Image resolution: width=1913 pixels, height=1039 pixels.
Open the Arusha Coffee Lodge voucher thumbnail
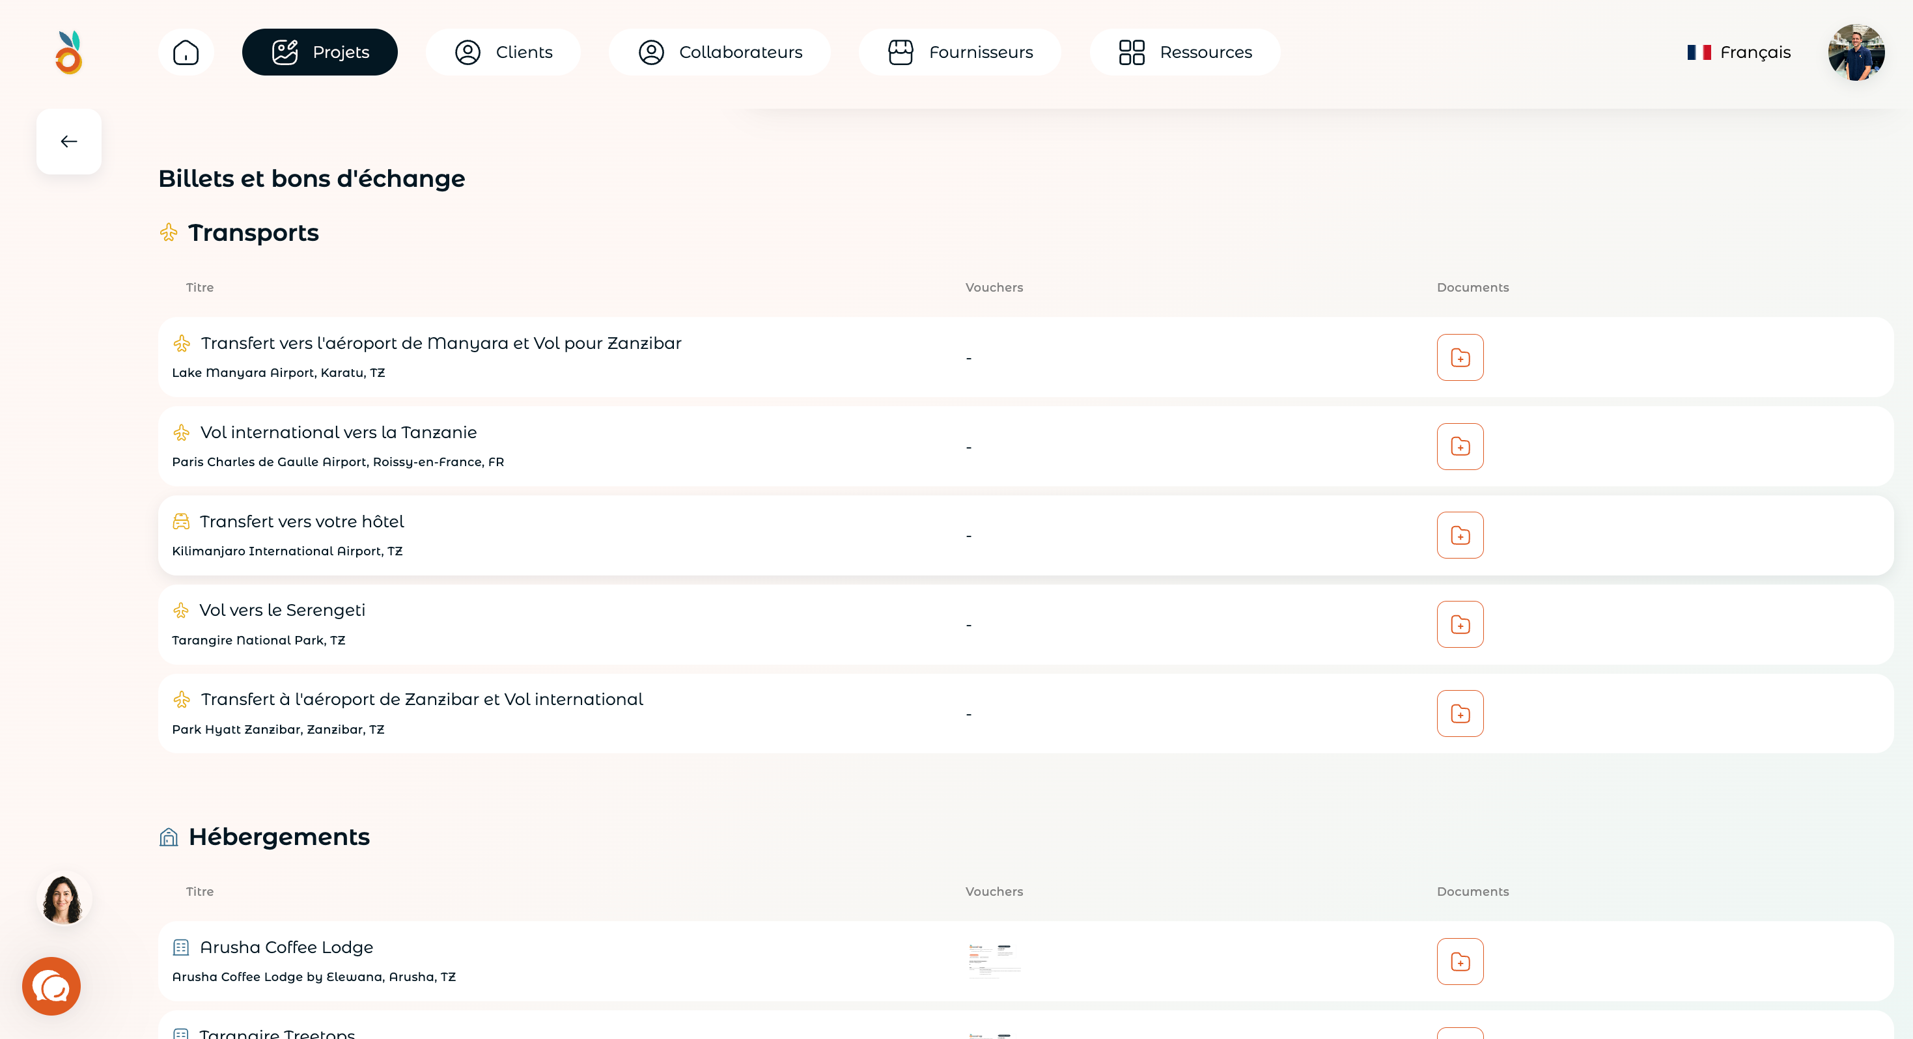[994, 961]
